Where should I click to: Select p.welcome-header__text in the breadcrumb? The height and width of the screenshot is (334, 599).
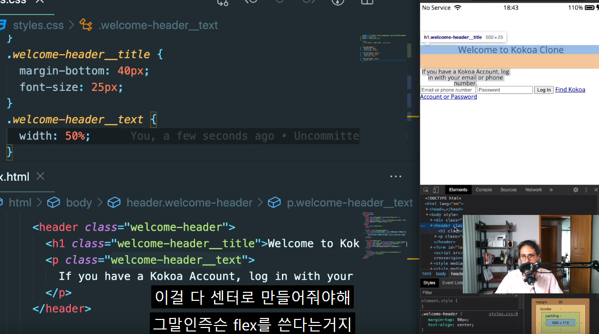350,203
